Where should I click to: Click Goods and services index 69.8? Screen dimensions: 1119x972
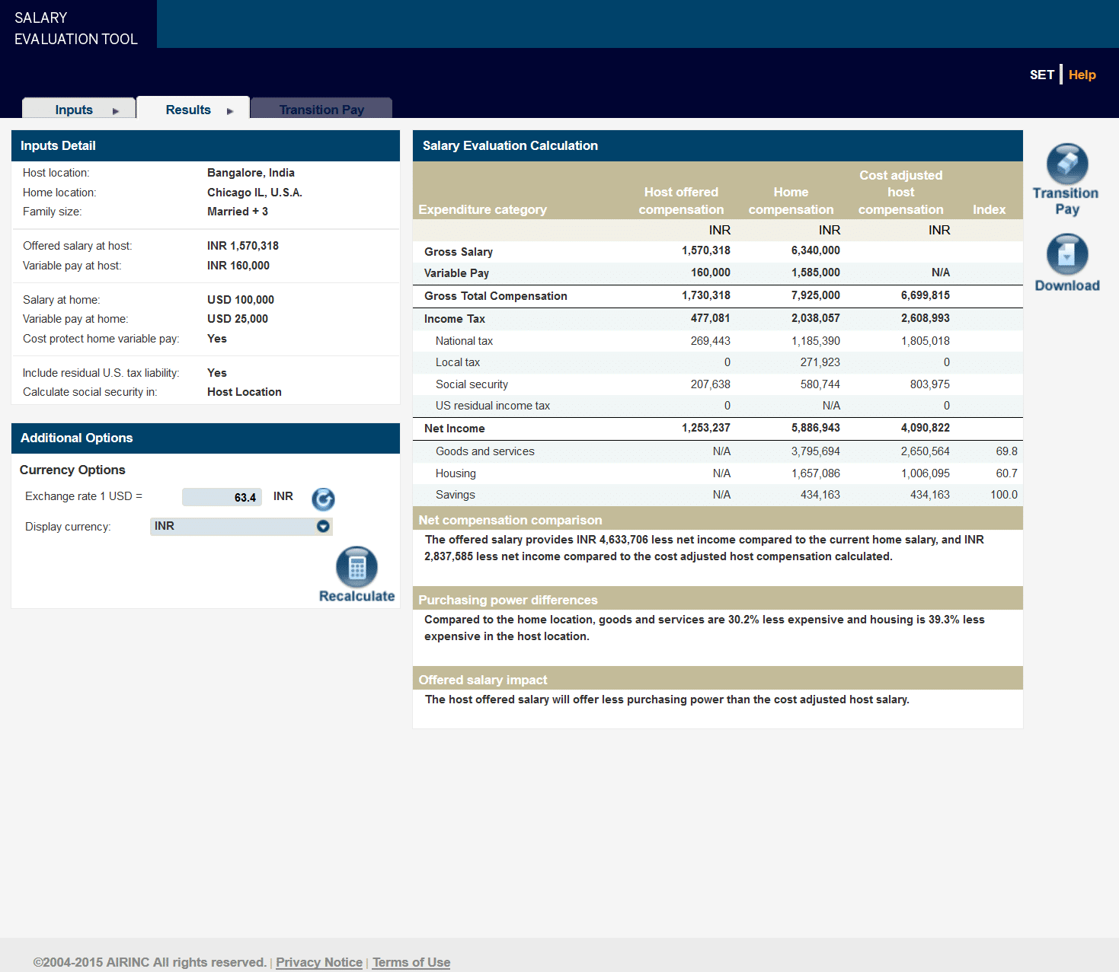1006,451
